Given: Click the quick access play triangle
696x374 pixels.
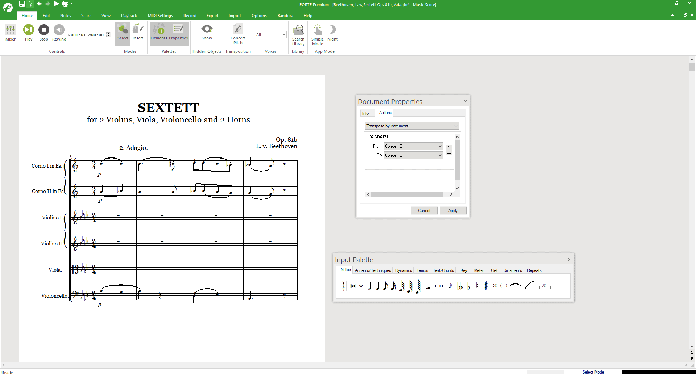Looking at the screenshot, I should [x=56, y=4].
